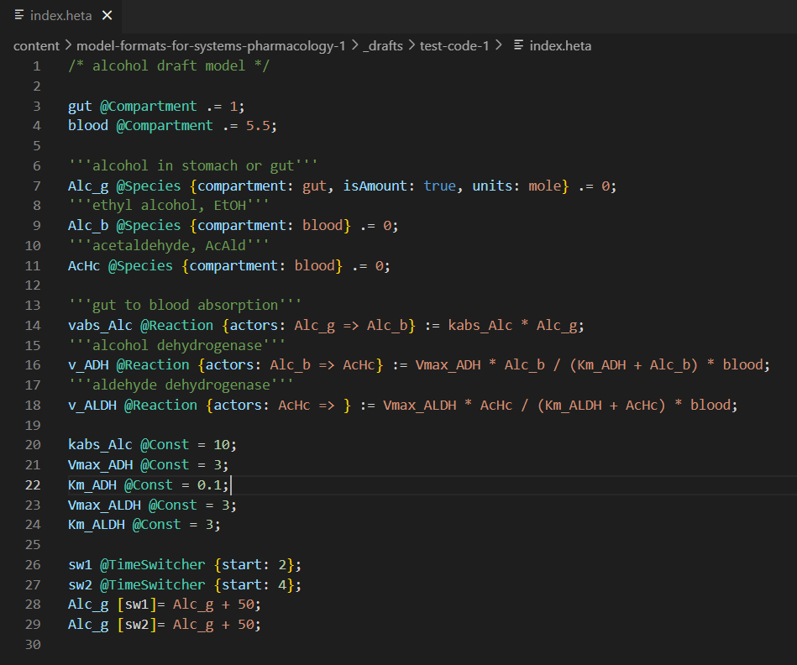The height and width of the screenshot is (665, 797).
Task: Click 'Vmax_ADH' constant definition on line 21
Action: 100,464
